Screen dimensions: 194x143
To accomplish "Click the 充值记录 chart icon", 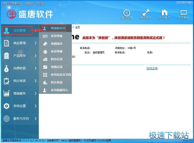I will point(45,67).
